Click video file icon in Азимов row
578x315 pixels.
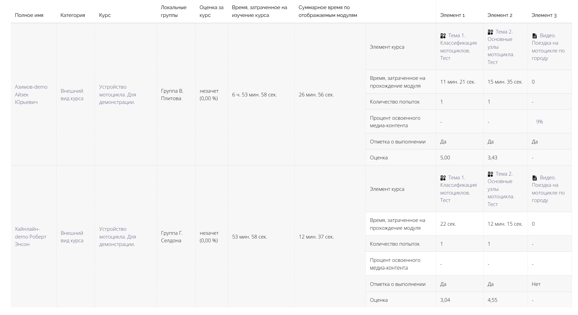535,36
